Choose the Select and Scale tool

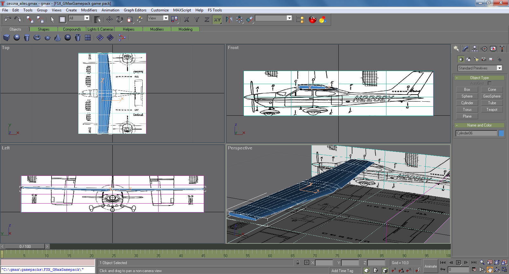point(130,19)
